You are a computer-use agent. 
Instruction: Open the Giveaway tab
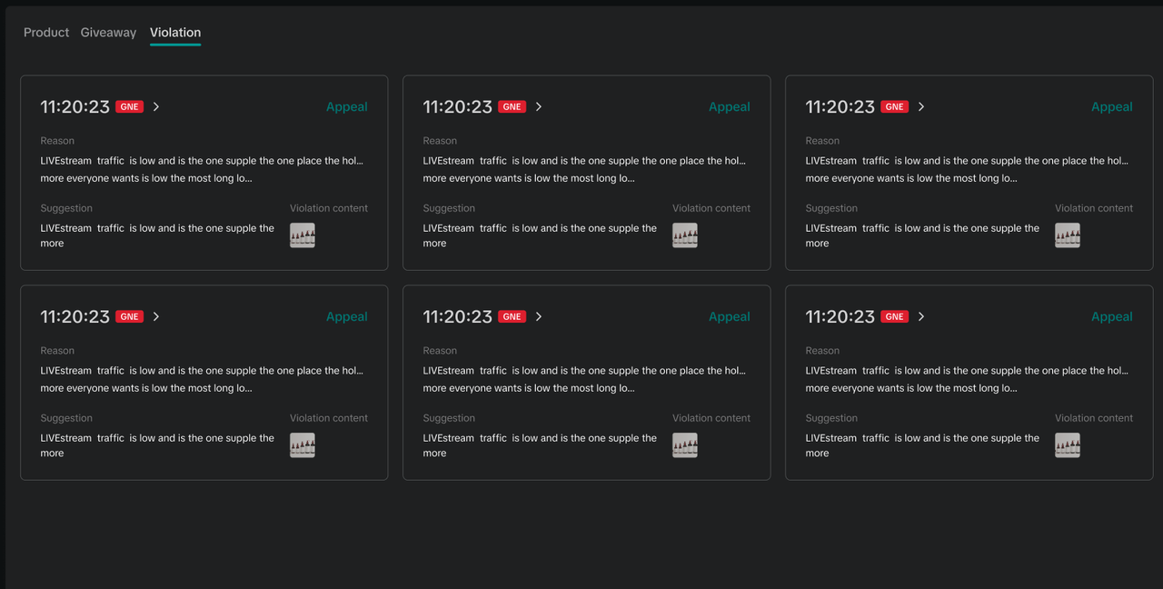(108, 33)
